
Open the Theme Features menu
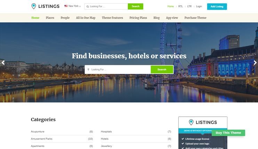click(x=112, y=18)
